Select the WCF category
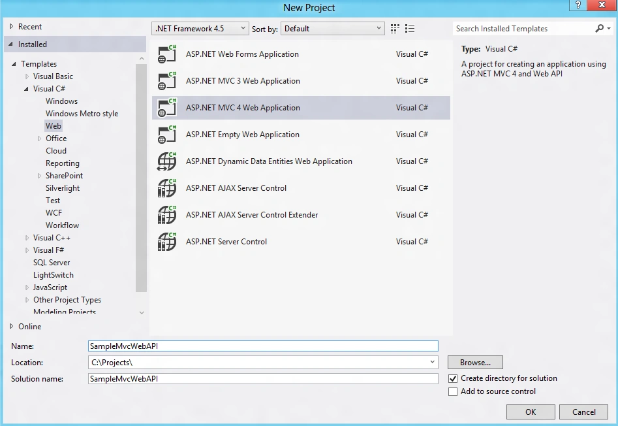 (x=54, y=213)
